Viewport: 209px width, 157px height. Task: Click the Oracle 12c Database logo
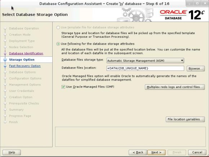tap(182, 15)
